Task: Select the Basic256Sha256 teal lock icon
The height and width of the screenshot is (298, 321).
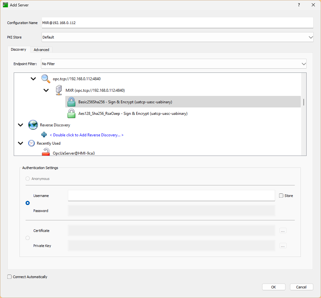Action: 71,102
